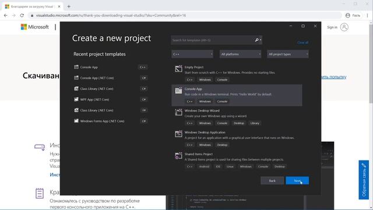Click the Linux tag under Shared Items Project

230,166
